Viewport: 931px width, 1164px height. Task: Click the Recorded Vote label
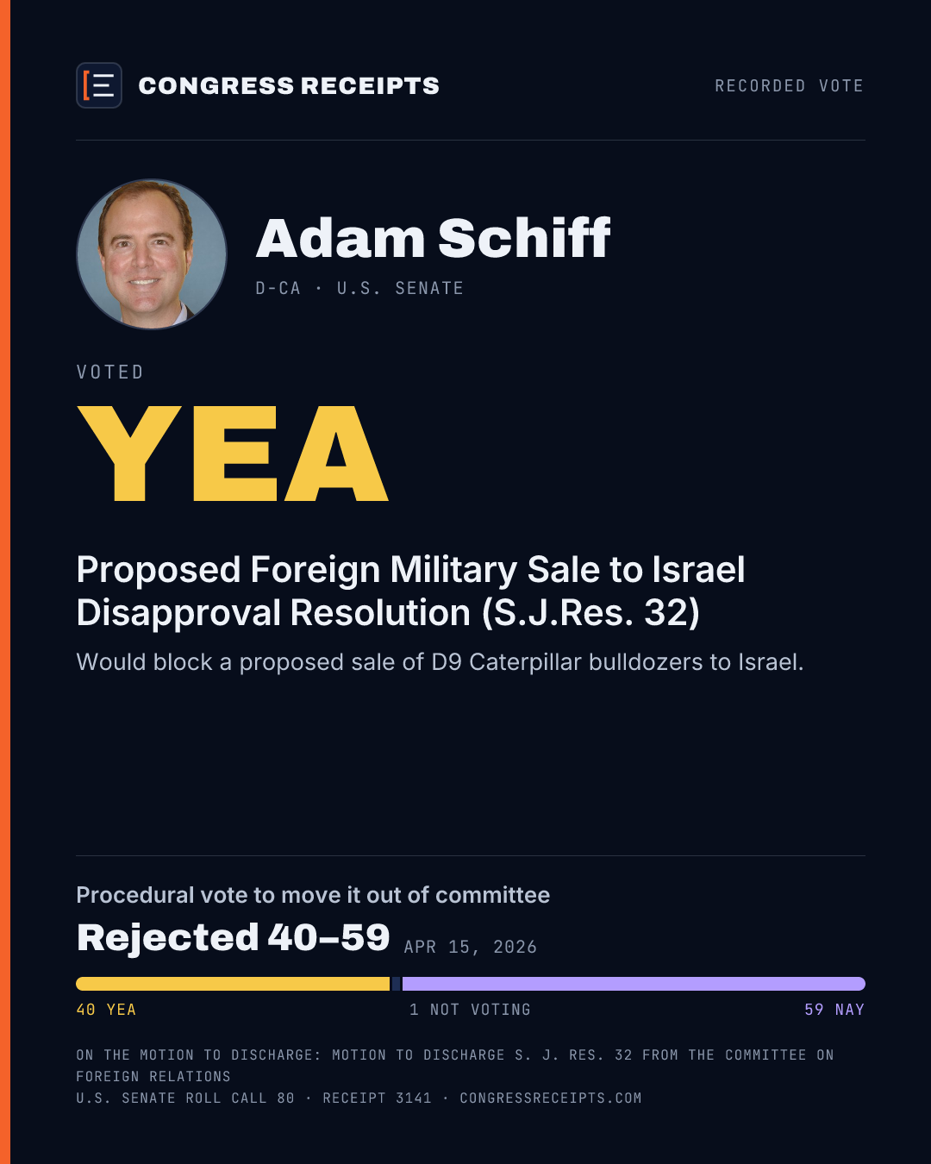point(789,85)
